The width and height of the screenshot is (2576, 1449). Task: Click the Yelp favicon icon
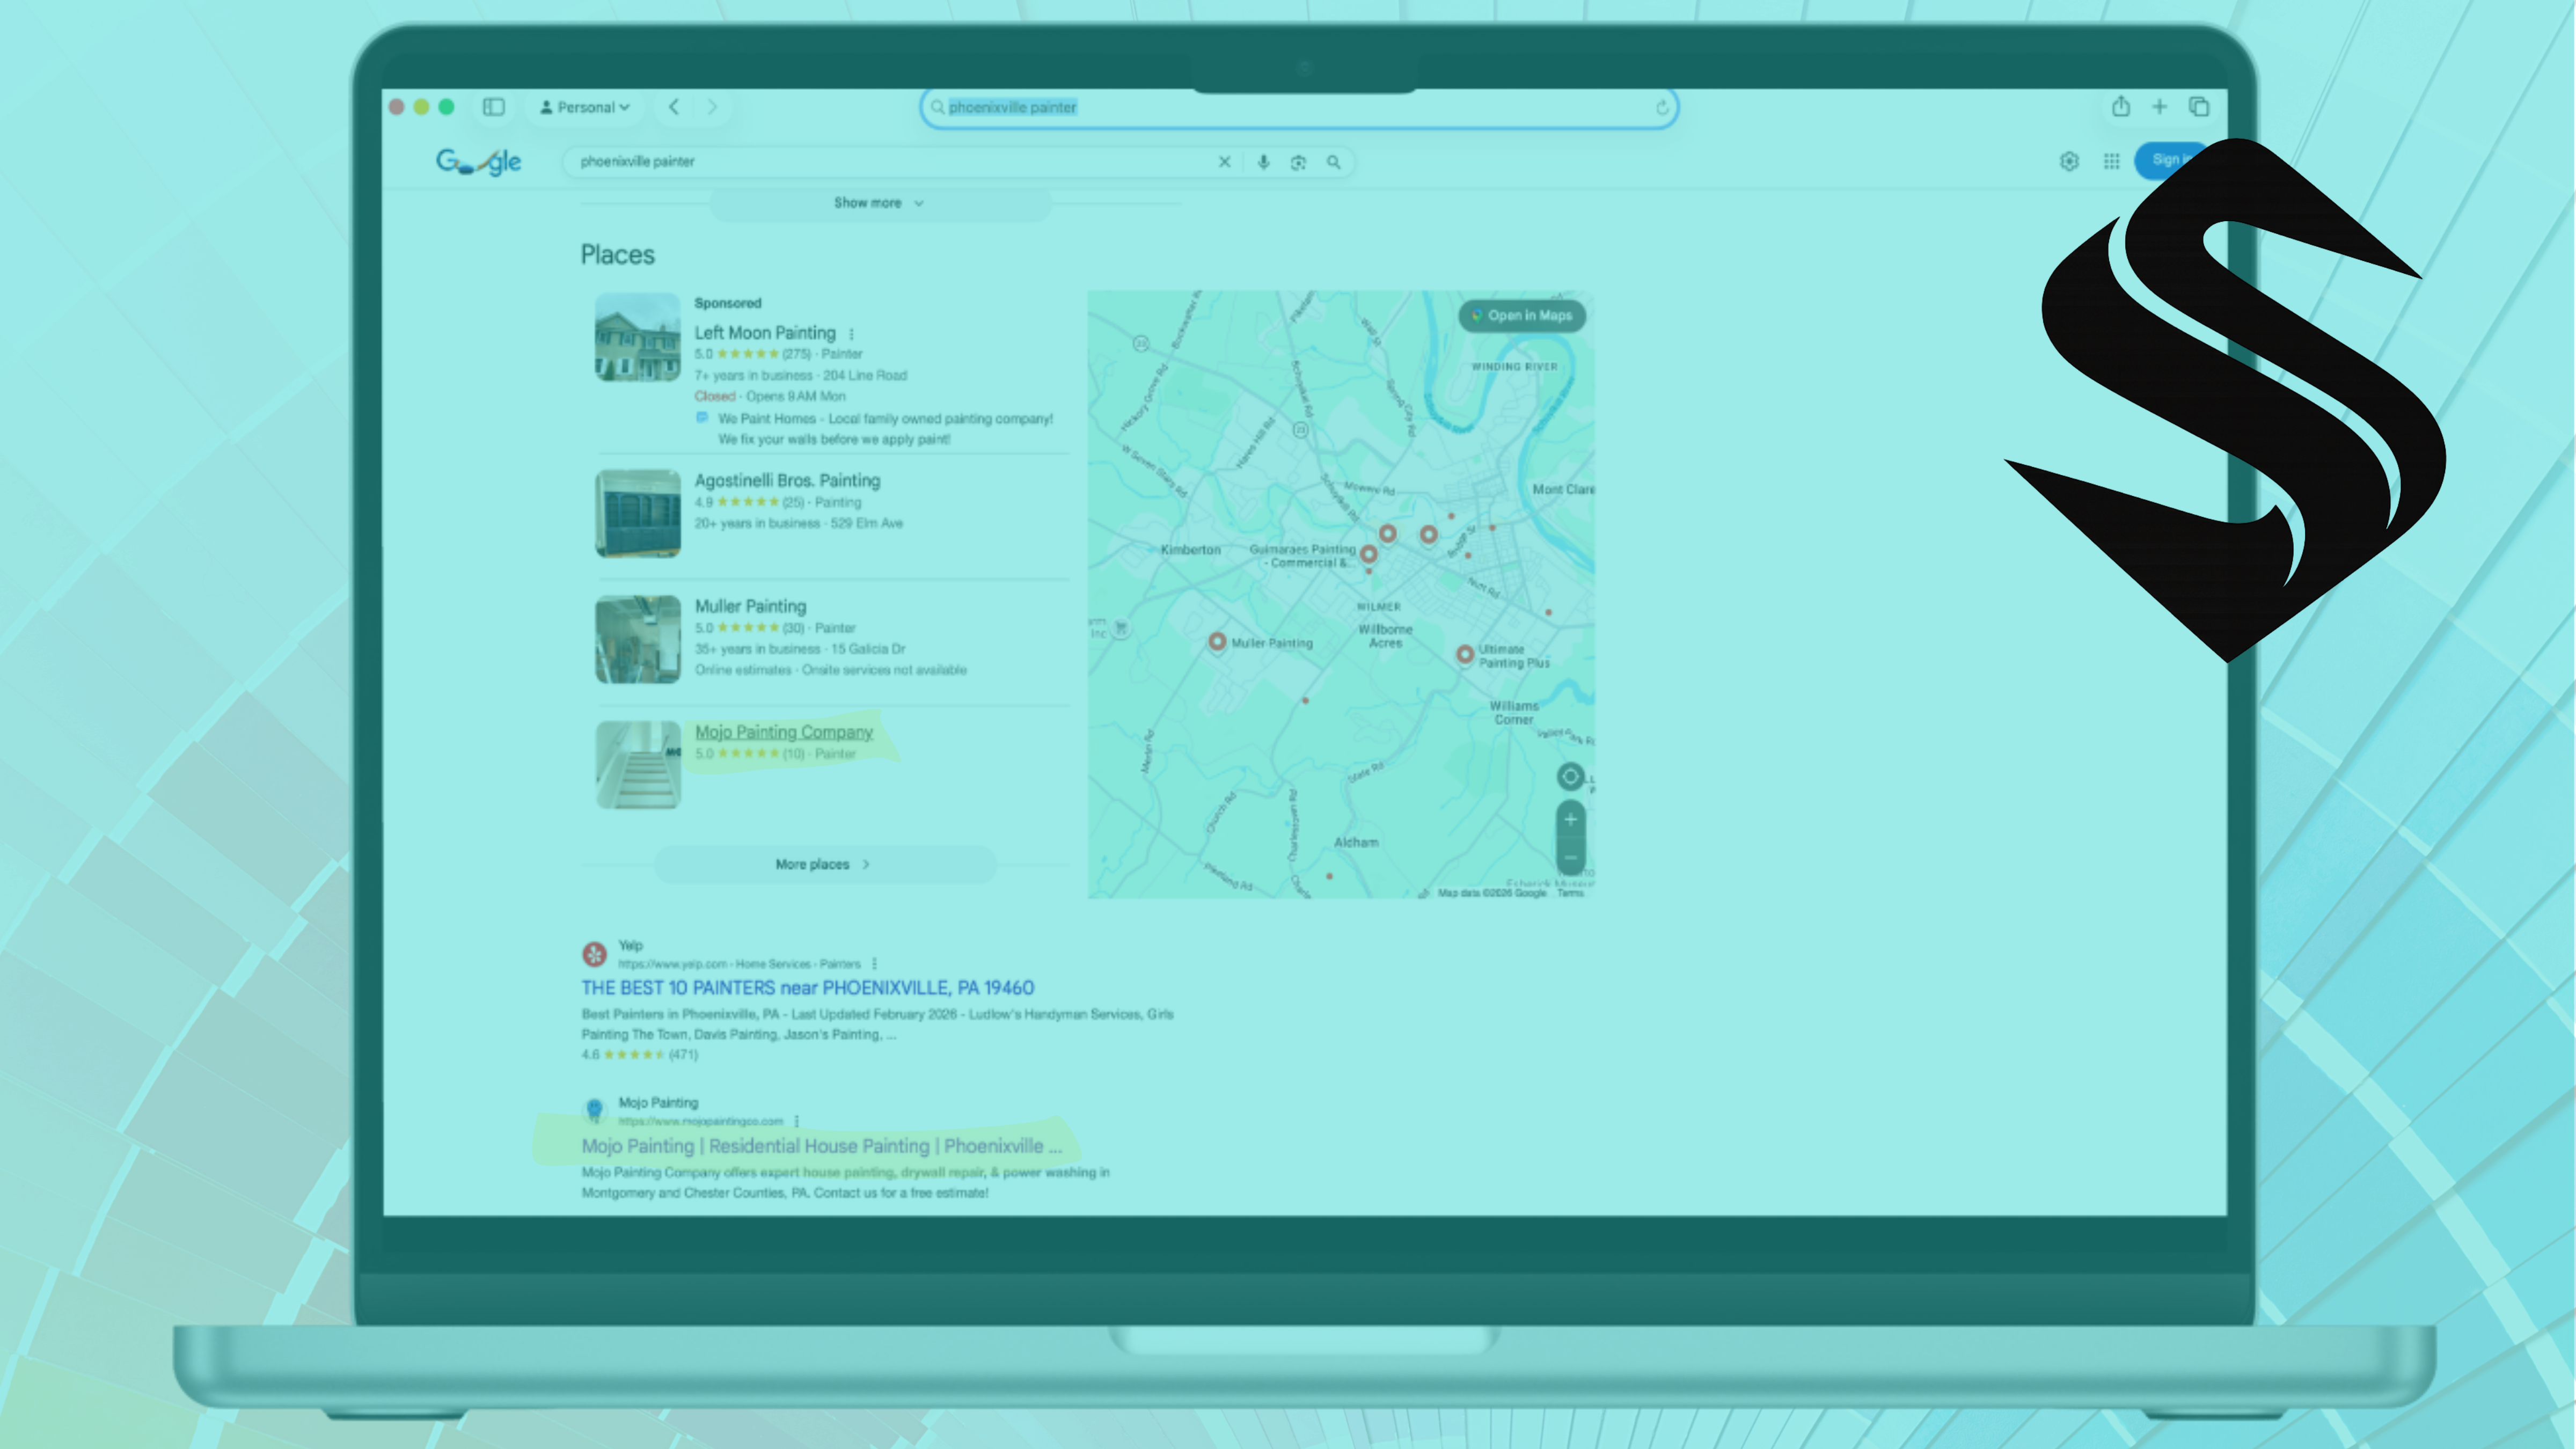tap(594, 954)
